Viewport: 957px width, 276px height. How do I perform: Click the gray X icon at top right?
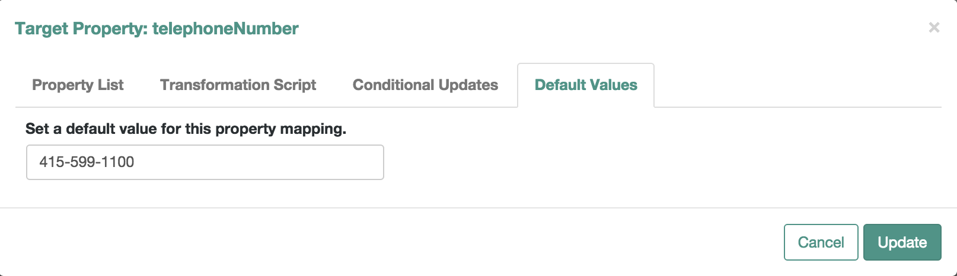pos(934,27)
